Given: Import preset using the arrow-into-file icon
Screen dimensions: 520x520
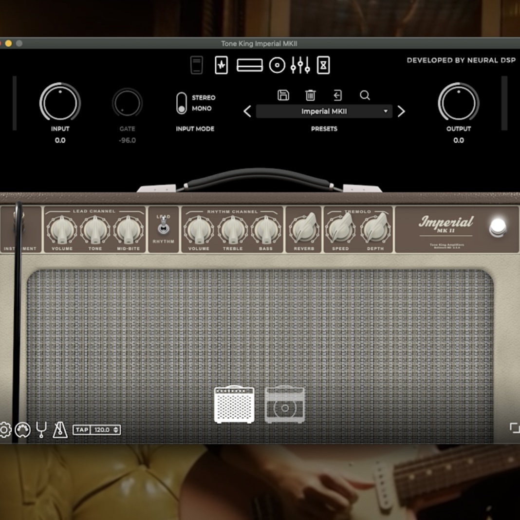Looking at the screenshot, I should coord(337,95).
